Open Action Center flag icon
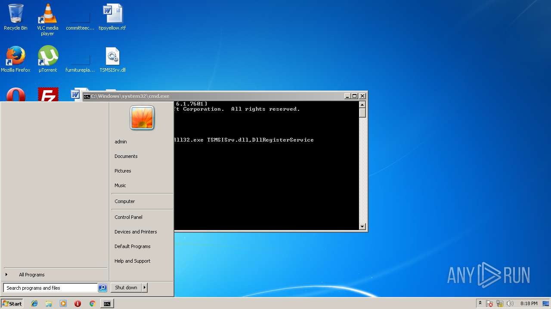 [489, 303]
